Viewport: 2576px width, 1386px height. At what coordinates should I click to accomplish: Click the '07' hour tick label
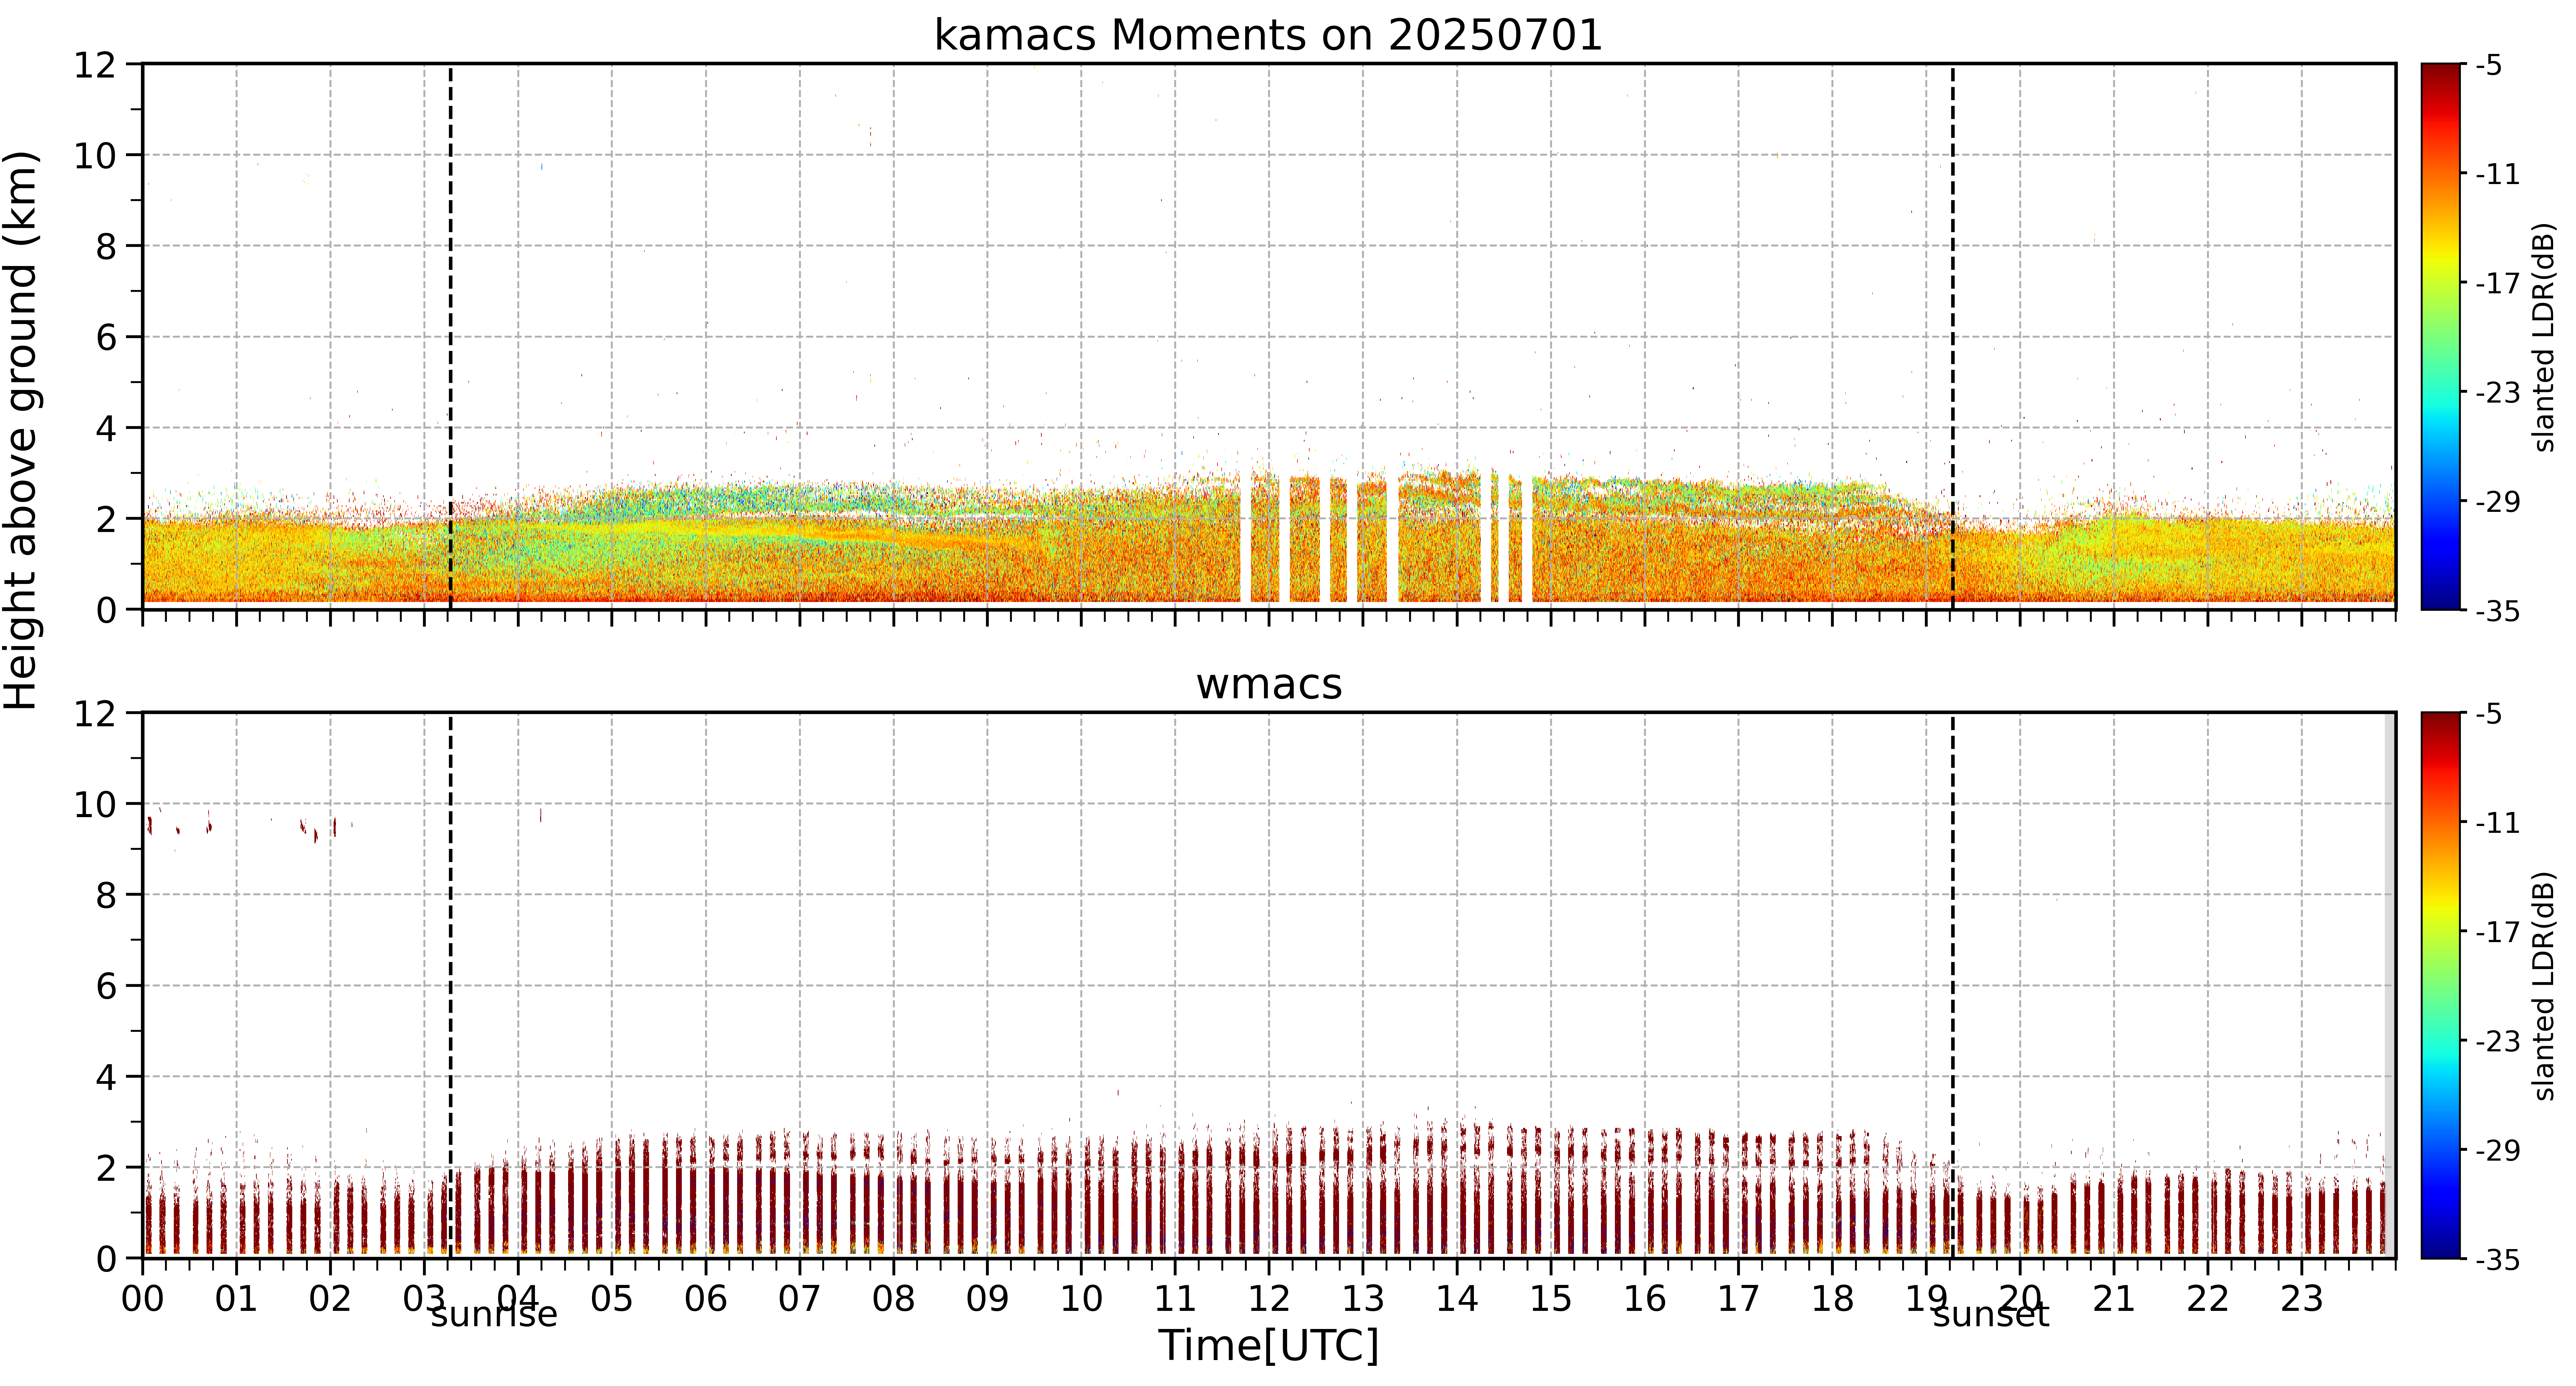(x=800, y=1299)
